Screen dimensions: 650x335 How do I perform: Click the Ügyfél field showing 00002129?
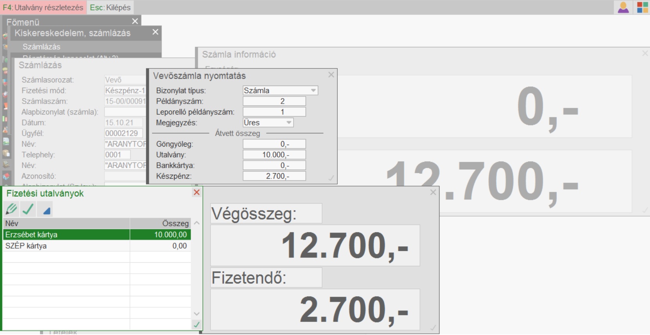click(x=123, y=133)
